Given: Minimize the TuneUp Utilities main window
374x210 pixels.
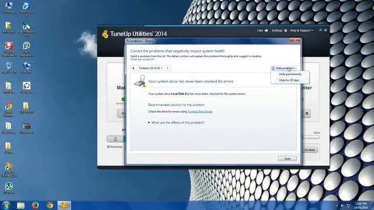Looking at the screenshot, I should click(x=320, y=30).
